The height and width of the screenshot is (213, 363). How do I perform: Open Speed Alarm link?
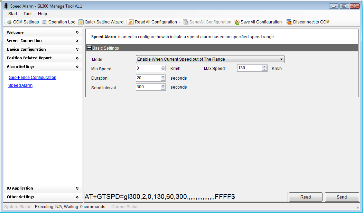pos(20,85)
